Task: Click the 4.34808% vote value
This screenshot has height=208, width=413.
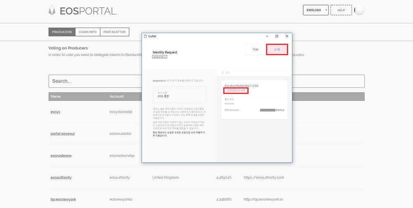Action: [x=224, y=199]
